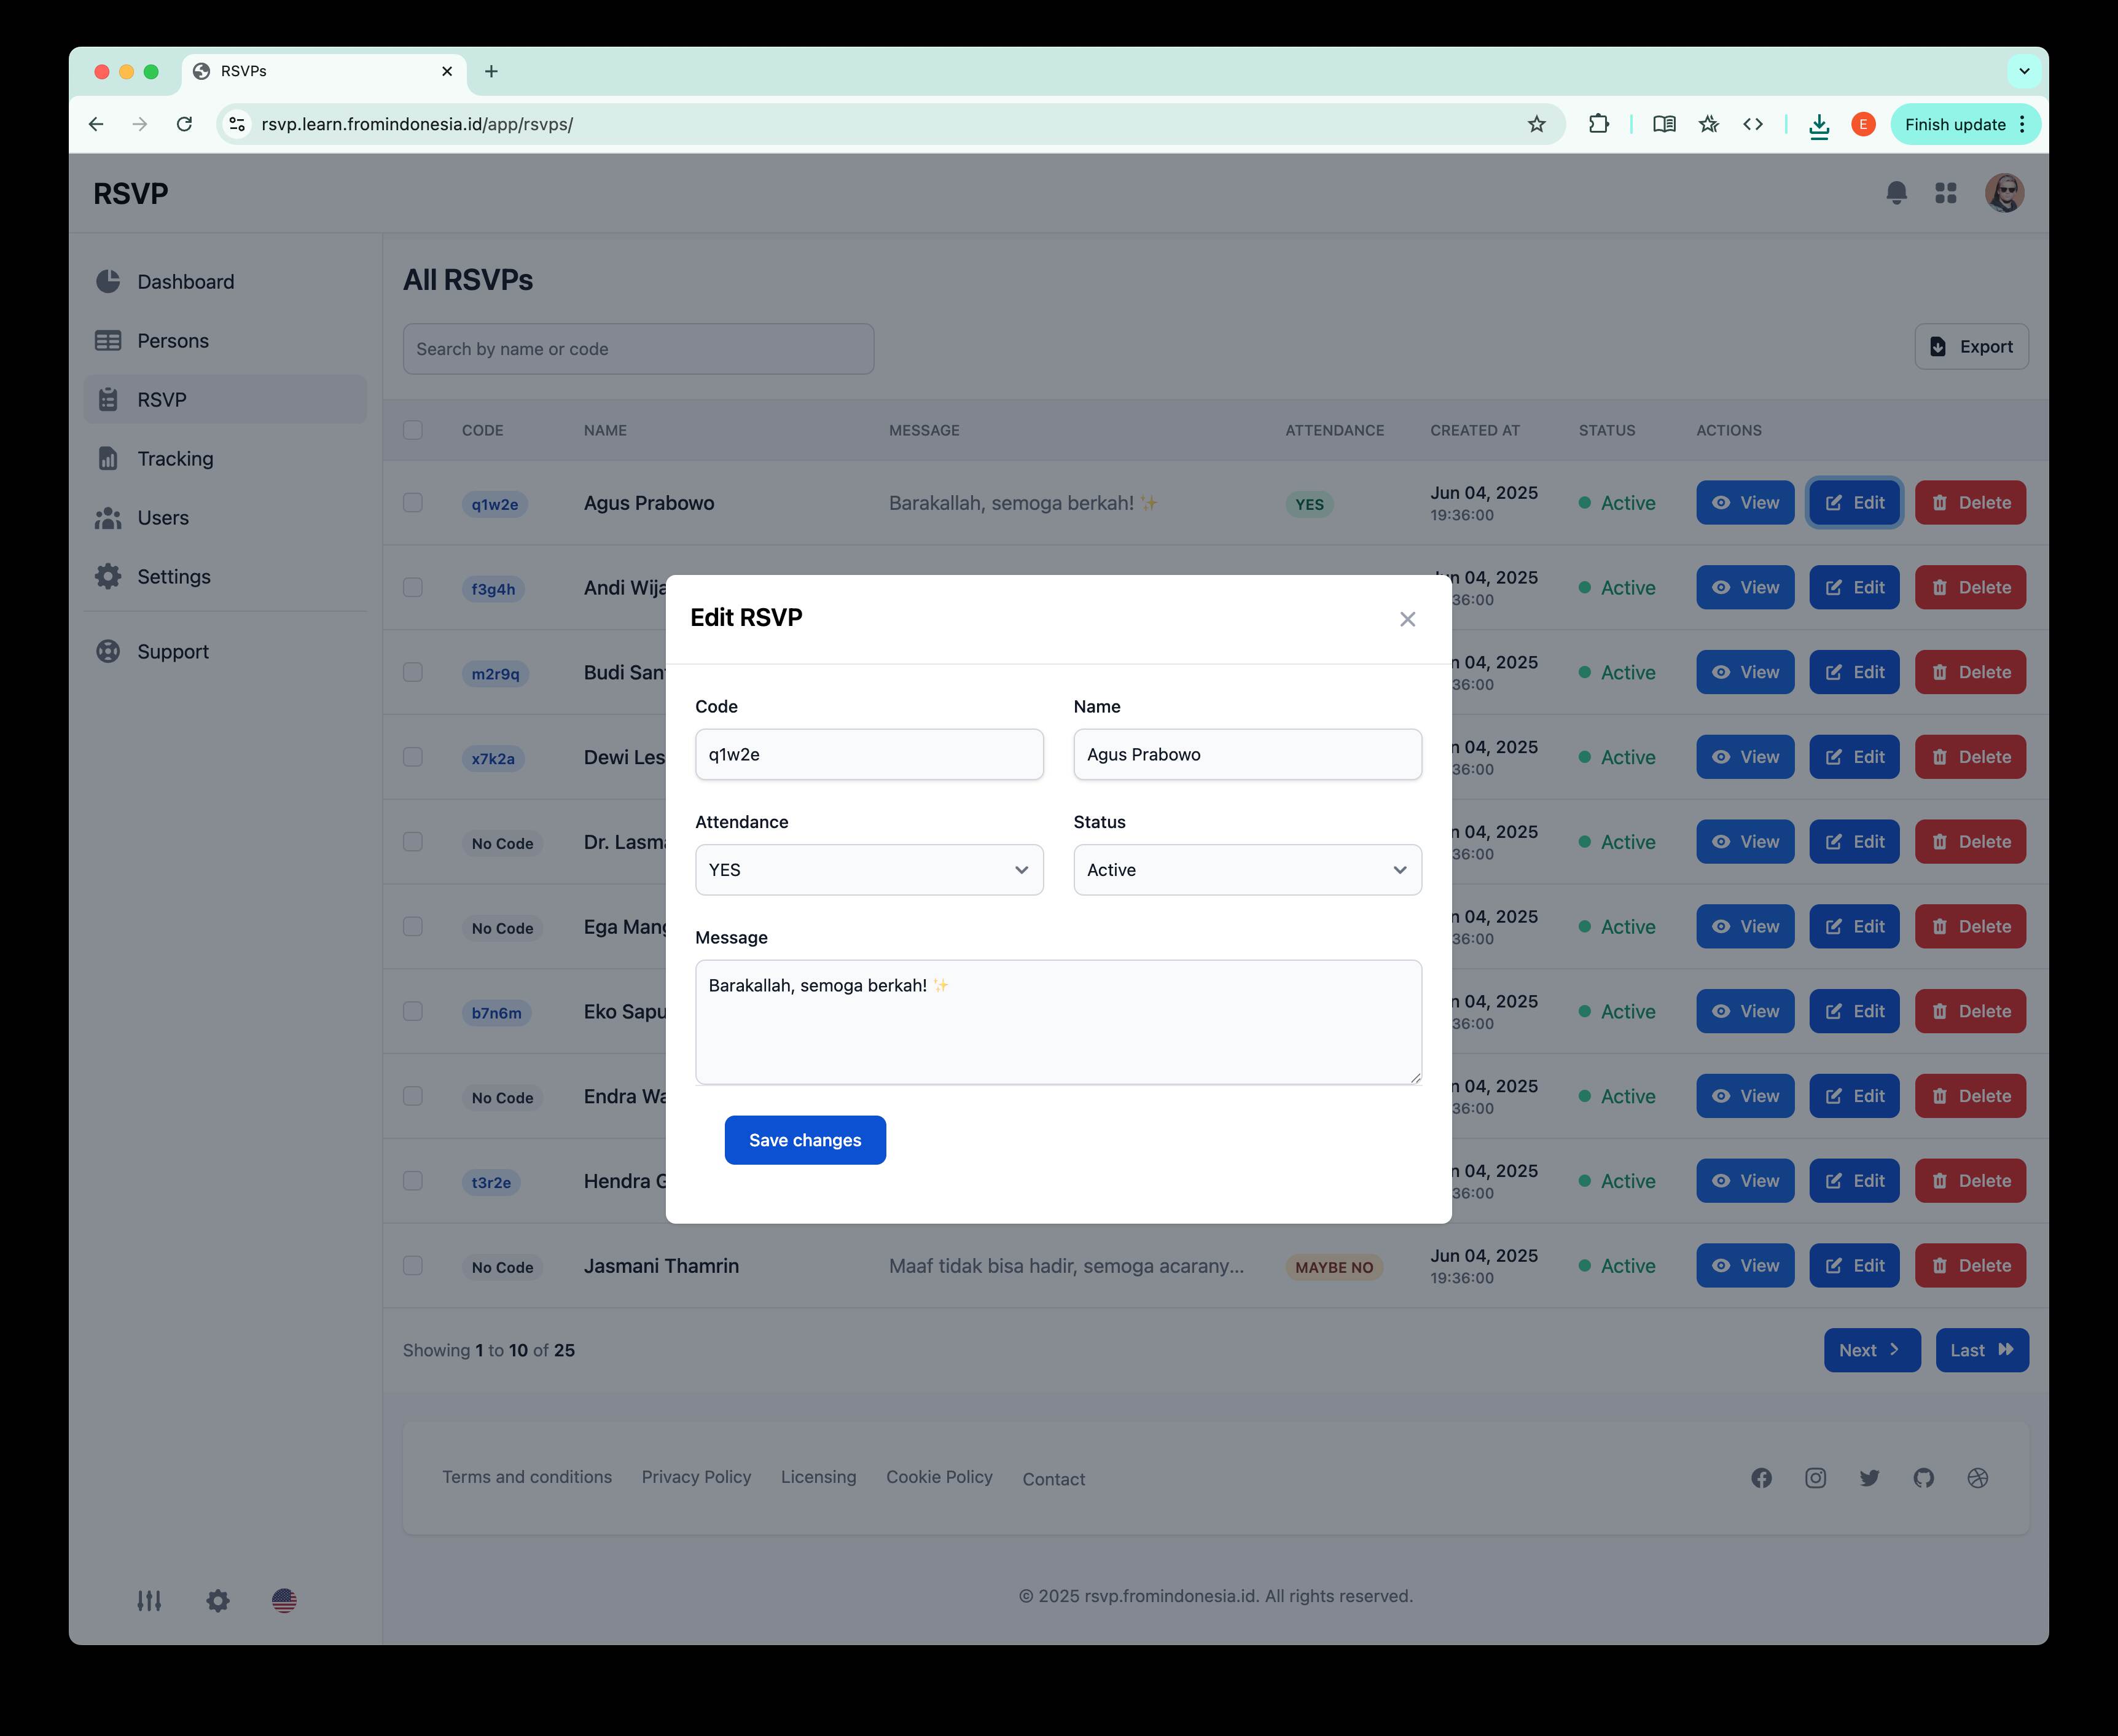
Task: Close the Edit RSVP dialog with X
Action: pyautogui.click(x=1407, y=619)
